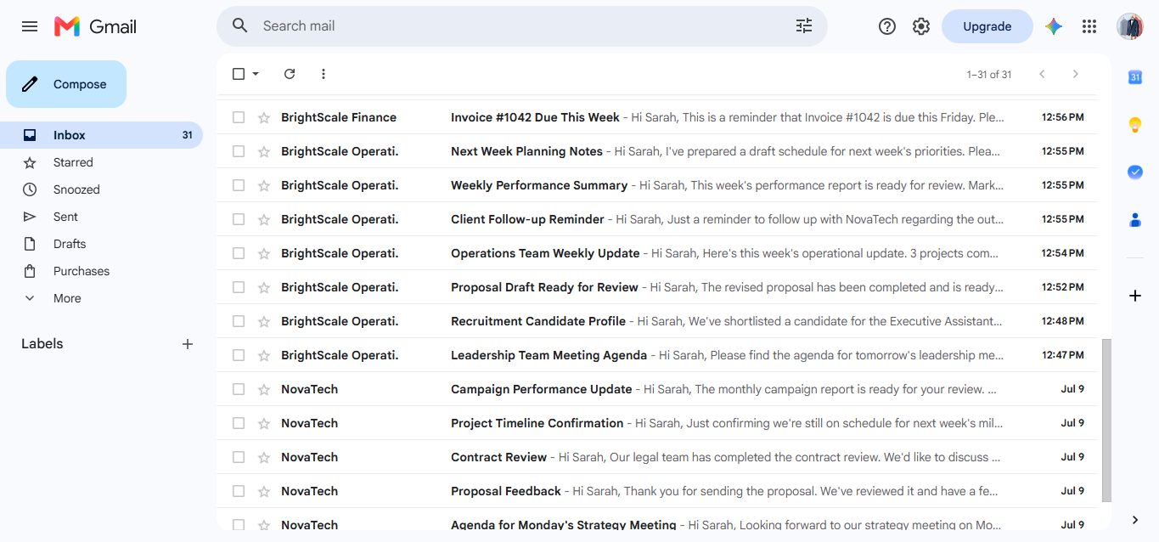Screen dimensions: 1159x542
Task: Show search options filter icon
Action: click(804, 25)
